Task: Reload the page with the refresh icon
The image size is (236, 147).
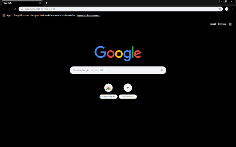Action: coord(15,9)
